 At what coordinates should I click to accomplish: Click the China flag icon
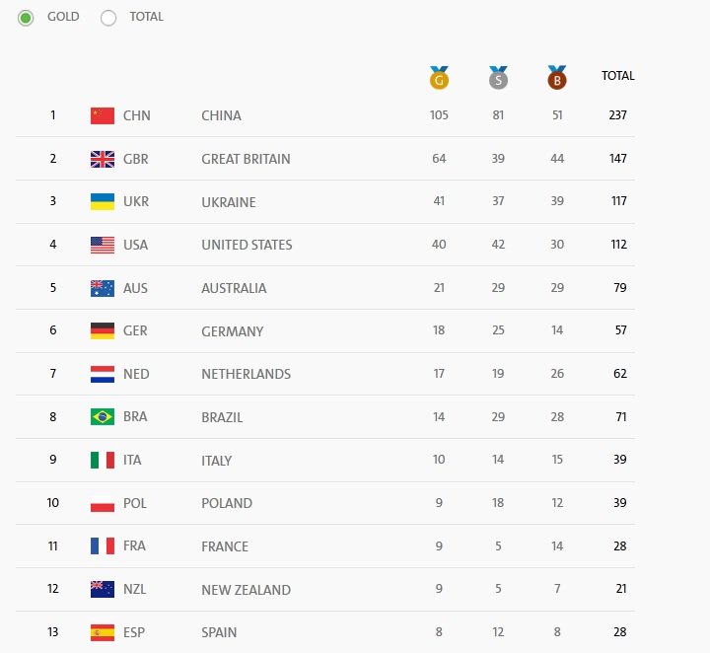103,115
